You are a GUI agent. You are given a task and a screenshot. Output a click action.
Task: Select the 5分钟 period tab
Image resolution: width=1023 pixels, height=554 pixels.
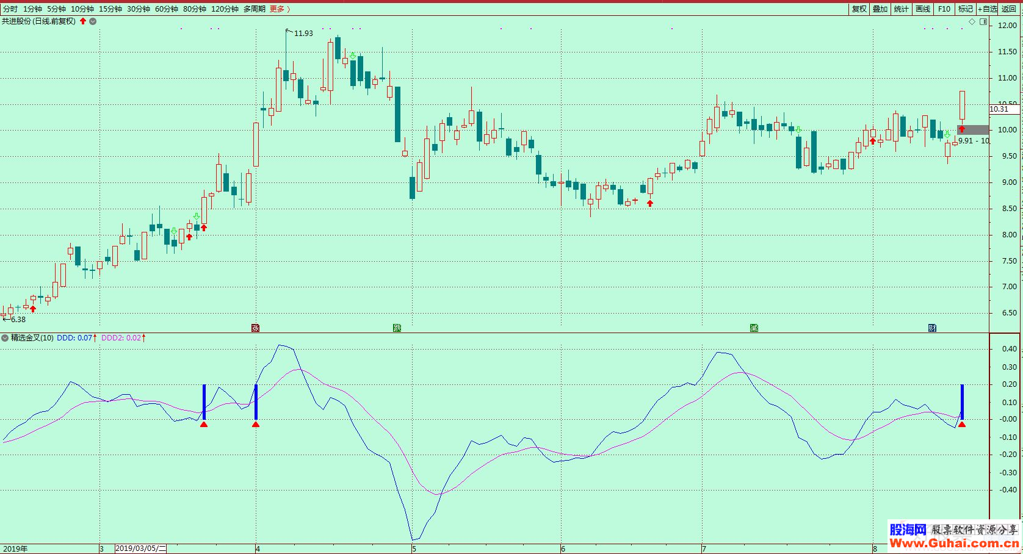(x=56, y=9)
